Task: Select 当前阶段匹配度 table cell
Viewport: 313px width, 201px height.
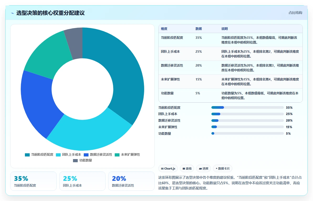Action: (172, 38)
